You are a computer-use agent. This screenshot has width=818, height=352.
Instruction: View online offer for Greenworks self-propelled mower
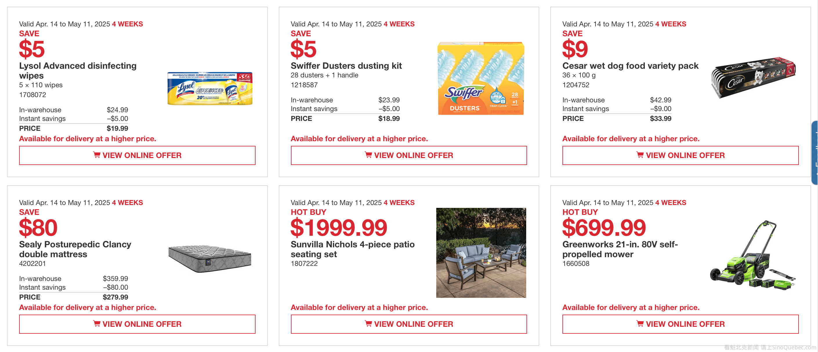tap(680, 324)
